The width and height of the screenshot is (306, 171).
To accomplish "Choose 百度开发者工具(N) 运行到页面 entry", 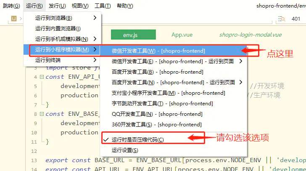I will [x=173, y=83].
